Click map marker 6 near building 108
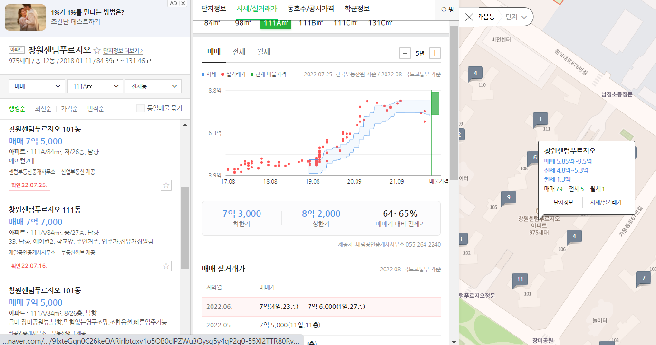Image resolution: width=656 pixels, height=345 pixels. coord(534,158)
